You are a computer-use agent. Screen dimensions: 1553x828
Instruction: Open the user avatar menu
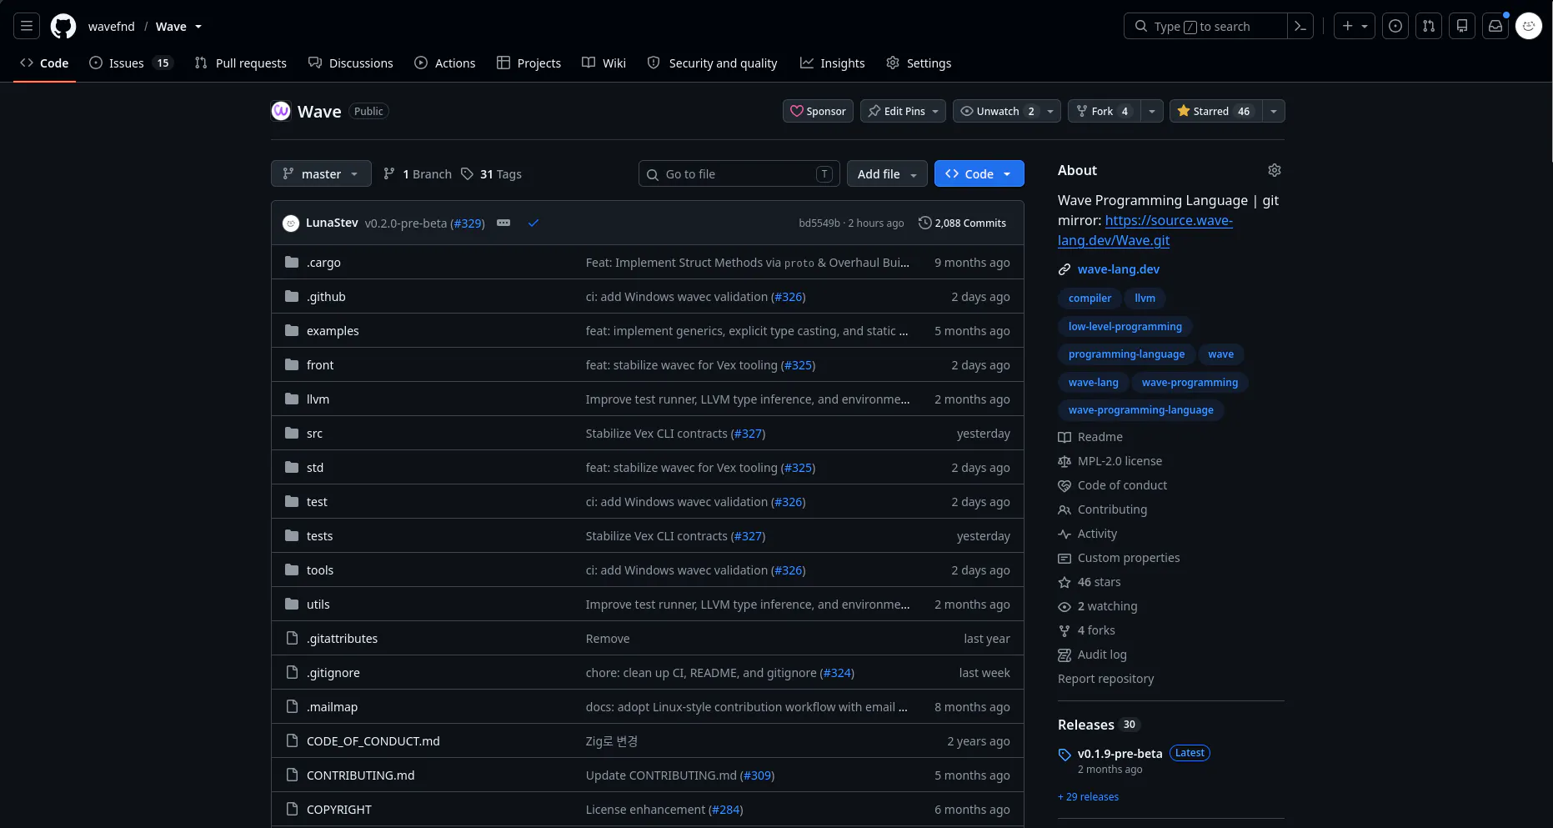tap(1529, 27)
